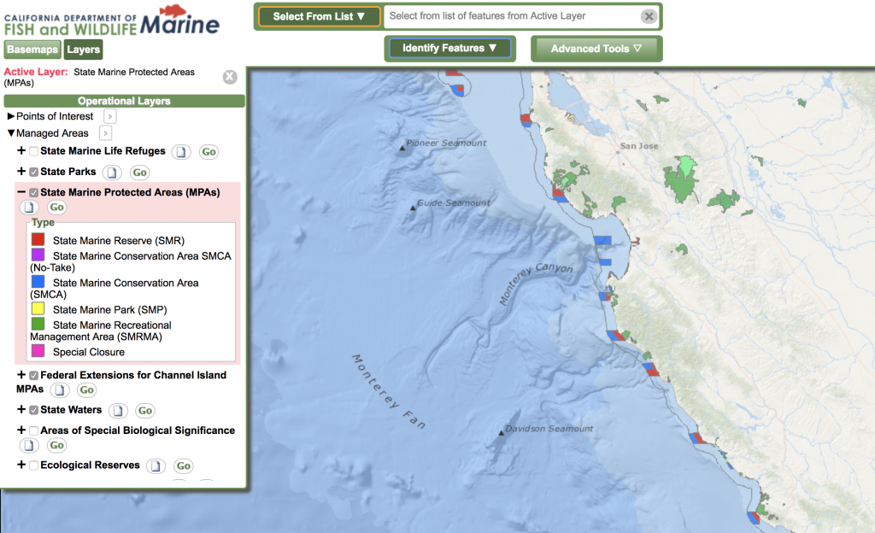Image resolution: width=875 pixels, height=533 pixels.
Task: Clear the feature search with the X icon
Action: 649,16
